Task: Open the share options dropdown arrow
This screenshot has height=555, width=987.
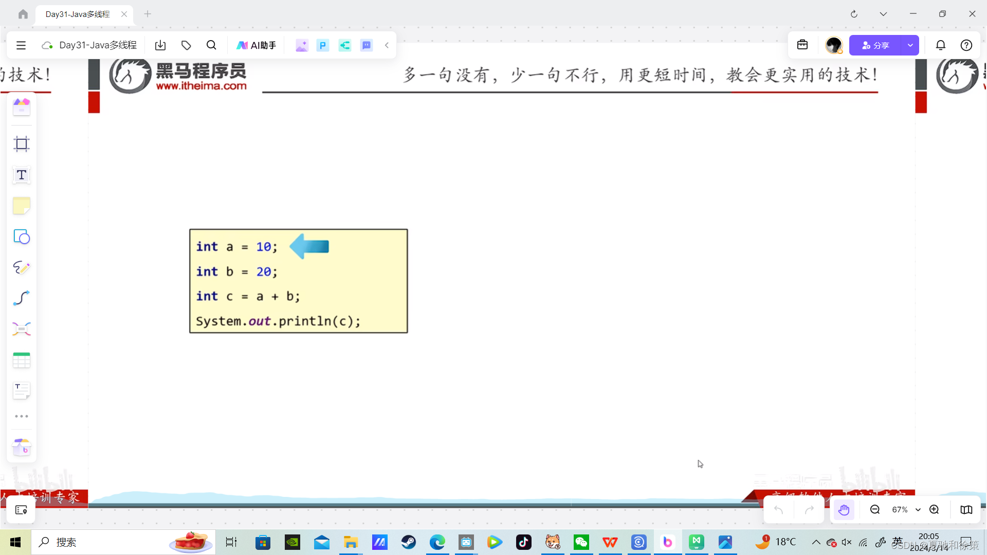Action: pyautogui.click(x=910, y=45)
